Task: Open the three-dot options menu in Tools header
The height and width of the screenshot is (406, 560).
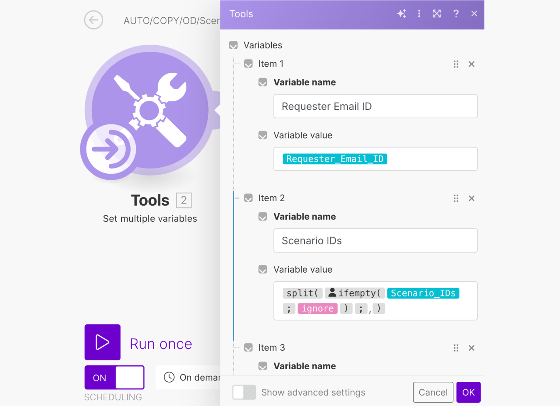Action: click(419, 14)
